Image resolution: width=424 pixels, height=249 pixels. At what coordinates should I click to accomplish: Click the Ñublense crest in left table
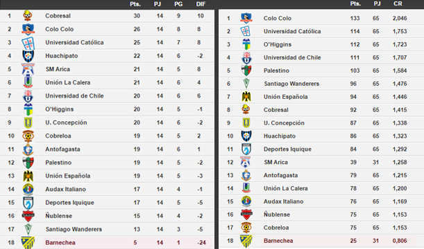28,216
